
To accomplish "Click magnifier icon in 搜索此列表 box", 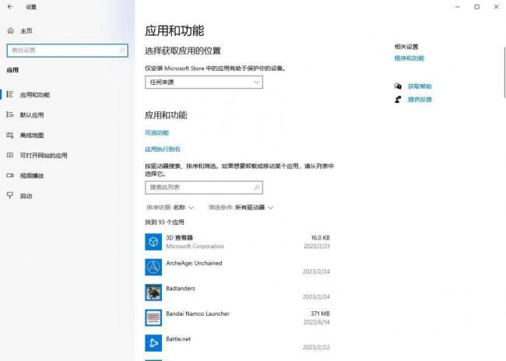I will click(x=257, y=188).
